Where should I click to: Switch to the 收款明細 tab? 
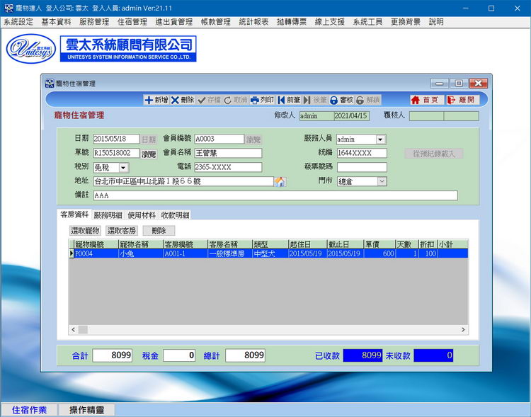coord(174,215)
